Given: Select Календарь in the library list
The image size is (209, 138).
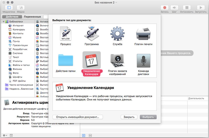Looking at the screenshot, I should coord(18,30).
